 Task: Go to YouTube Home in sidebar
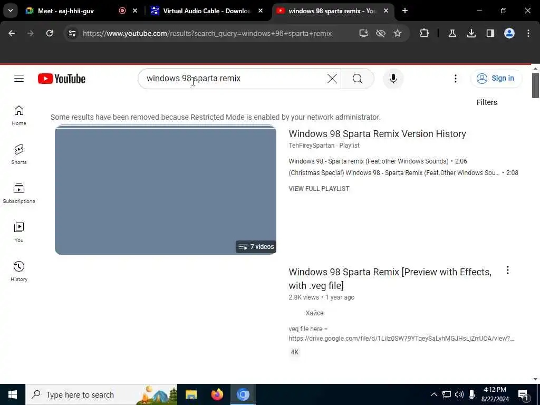tap(19, 115)
